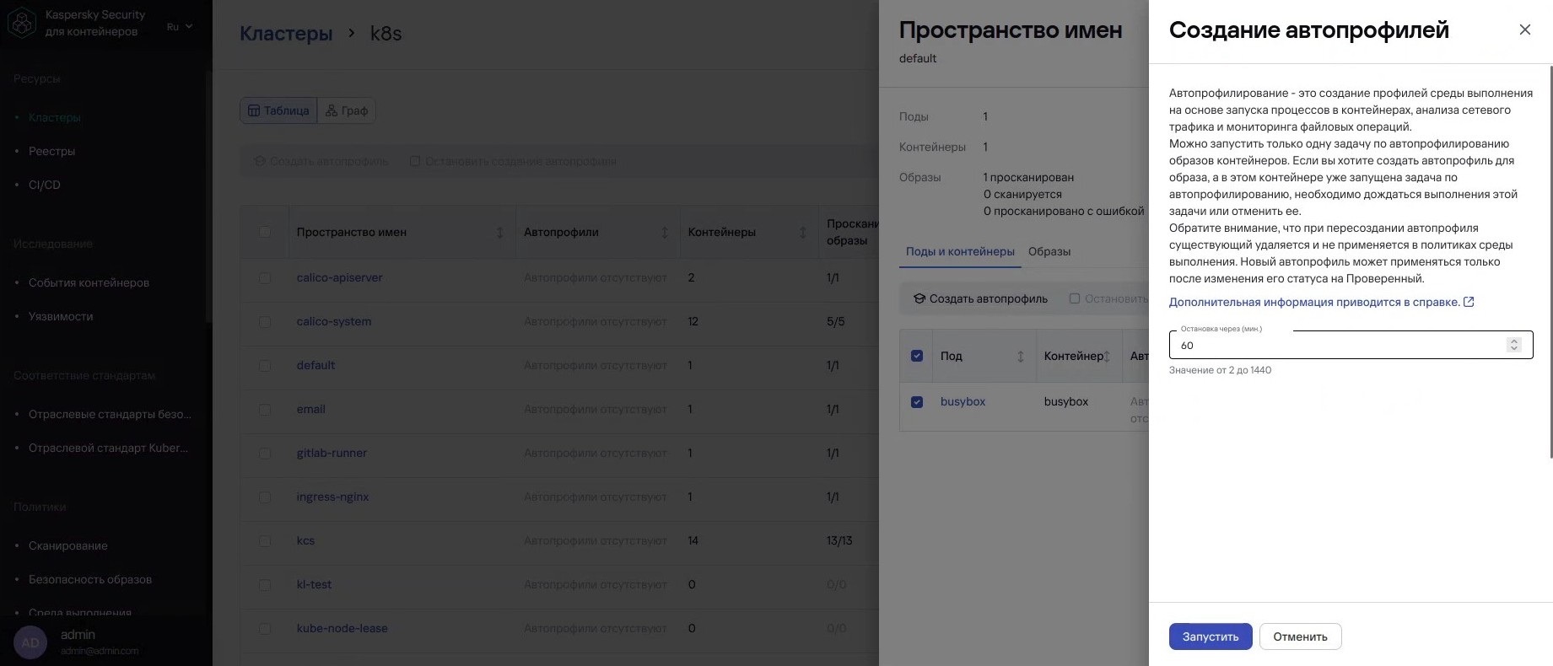Screen dimensions: 1553x666
Task: Click the admin user name
Action: [x=78, y=634]
